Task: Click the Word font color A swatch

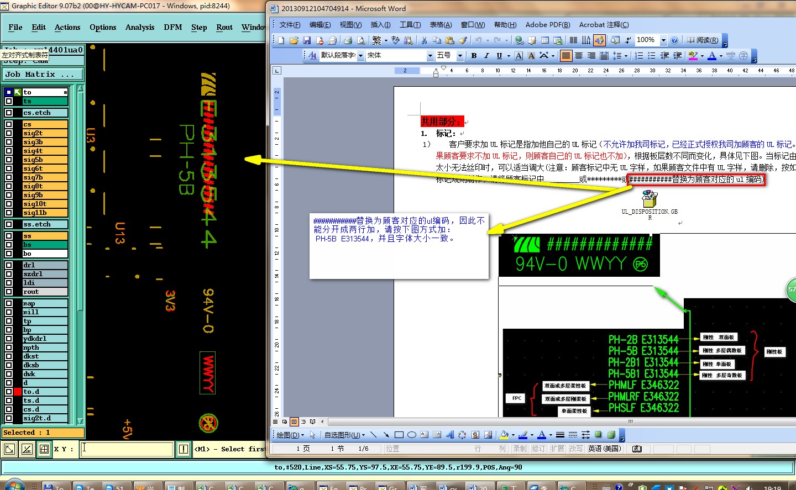Action: tap(712, 56)
